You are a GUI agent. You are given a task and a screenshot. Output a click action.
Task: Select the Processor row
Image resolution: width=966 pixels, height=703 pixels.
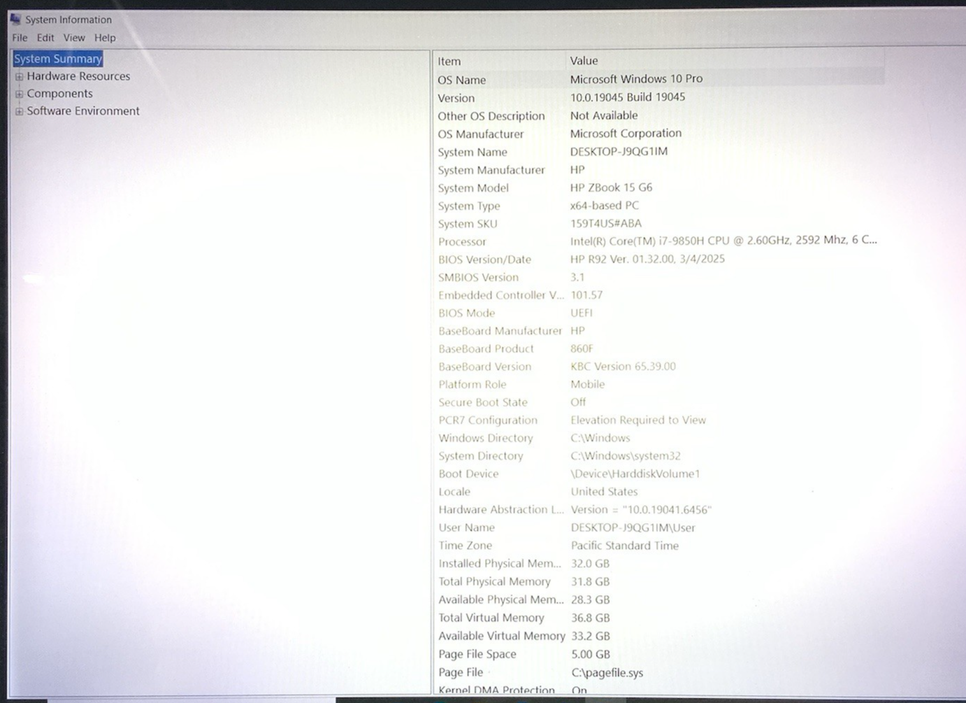pos(462,241)
